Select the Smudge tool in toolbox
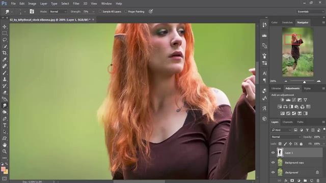Image resolution: width=326 pixels, height=183 pixels. (5, 106)
